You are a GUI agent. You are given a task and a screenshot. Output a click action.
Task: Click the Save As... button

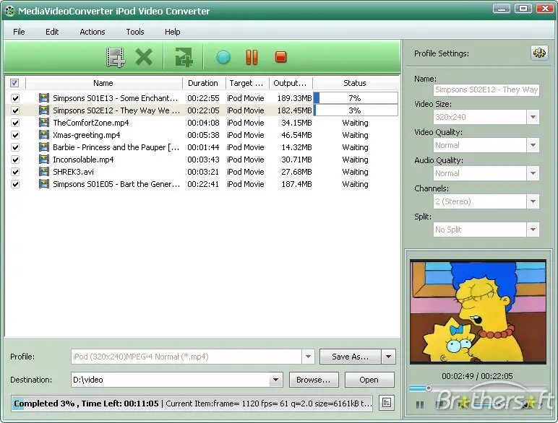(350, 357)
